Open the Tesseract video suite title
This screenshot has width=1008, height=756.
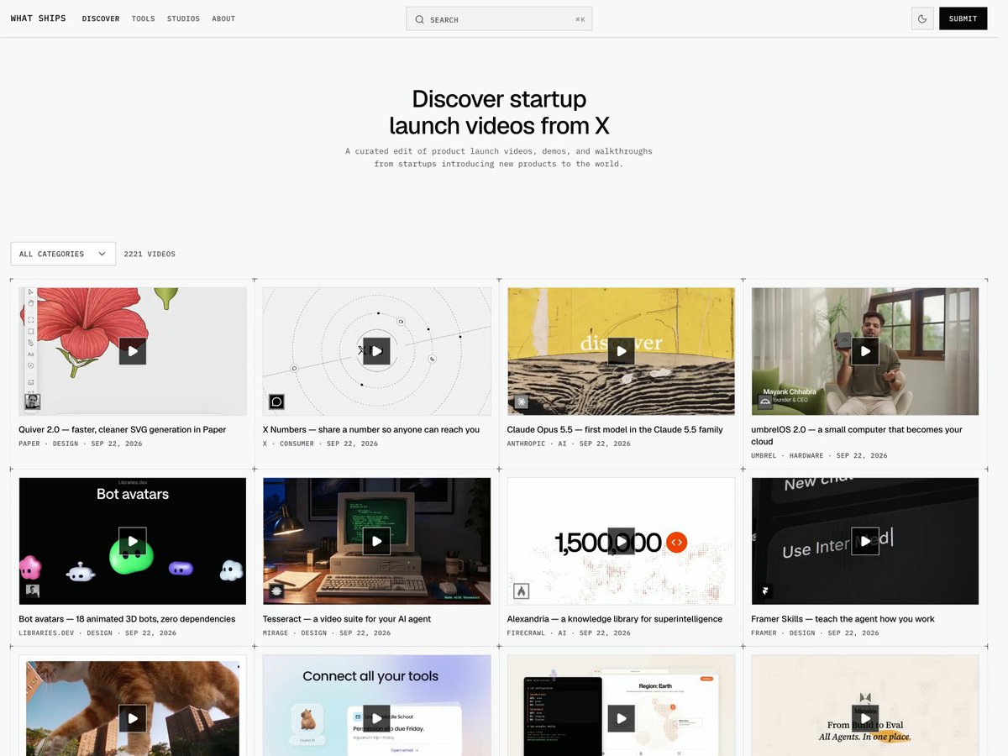coord(347,619)
